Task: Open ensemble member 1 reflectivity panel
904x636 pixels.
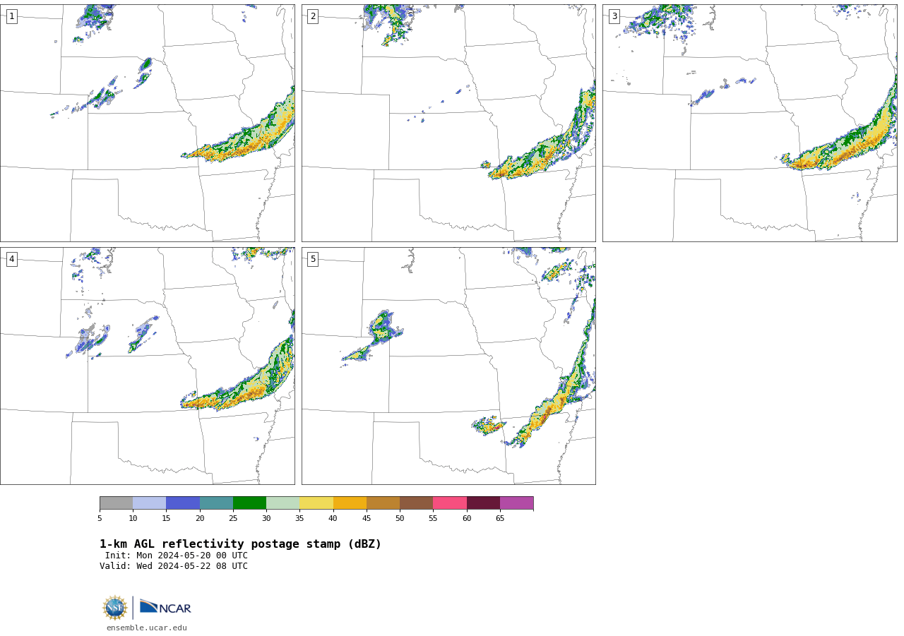Action: click(147, 123)
